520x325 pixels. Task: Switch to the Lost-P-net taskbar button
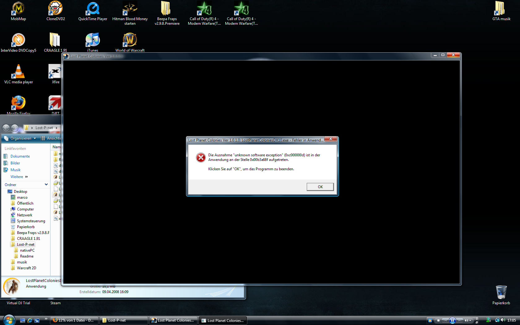pyautogui.click(x=124, y=320)
